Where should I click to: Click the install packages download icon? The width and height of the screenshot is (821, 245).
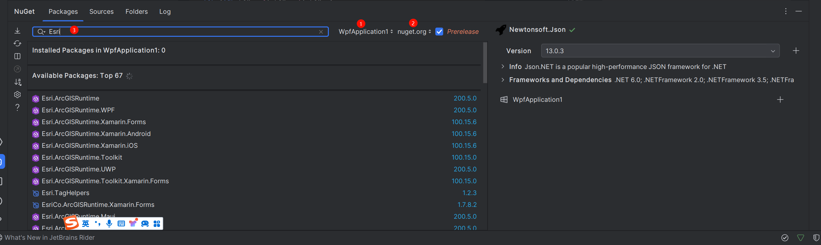17,31
